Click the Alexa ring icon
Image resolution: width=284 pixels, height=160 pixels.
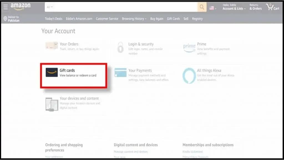189,76
